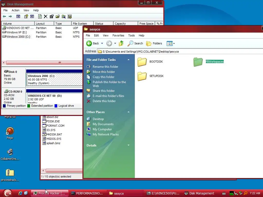Viewport: 263px width, 197px height.
Task: Go Up one folder level in sexyce
Action: point(121,43)
